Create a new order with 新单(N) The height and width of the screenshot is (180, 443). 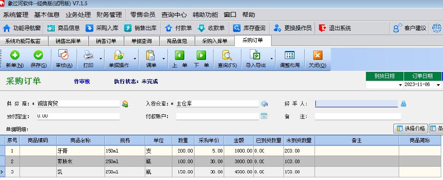click(15, 59)
